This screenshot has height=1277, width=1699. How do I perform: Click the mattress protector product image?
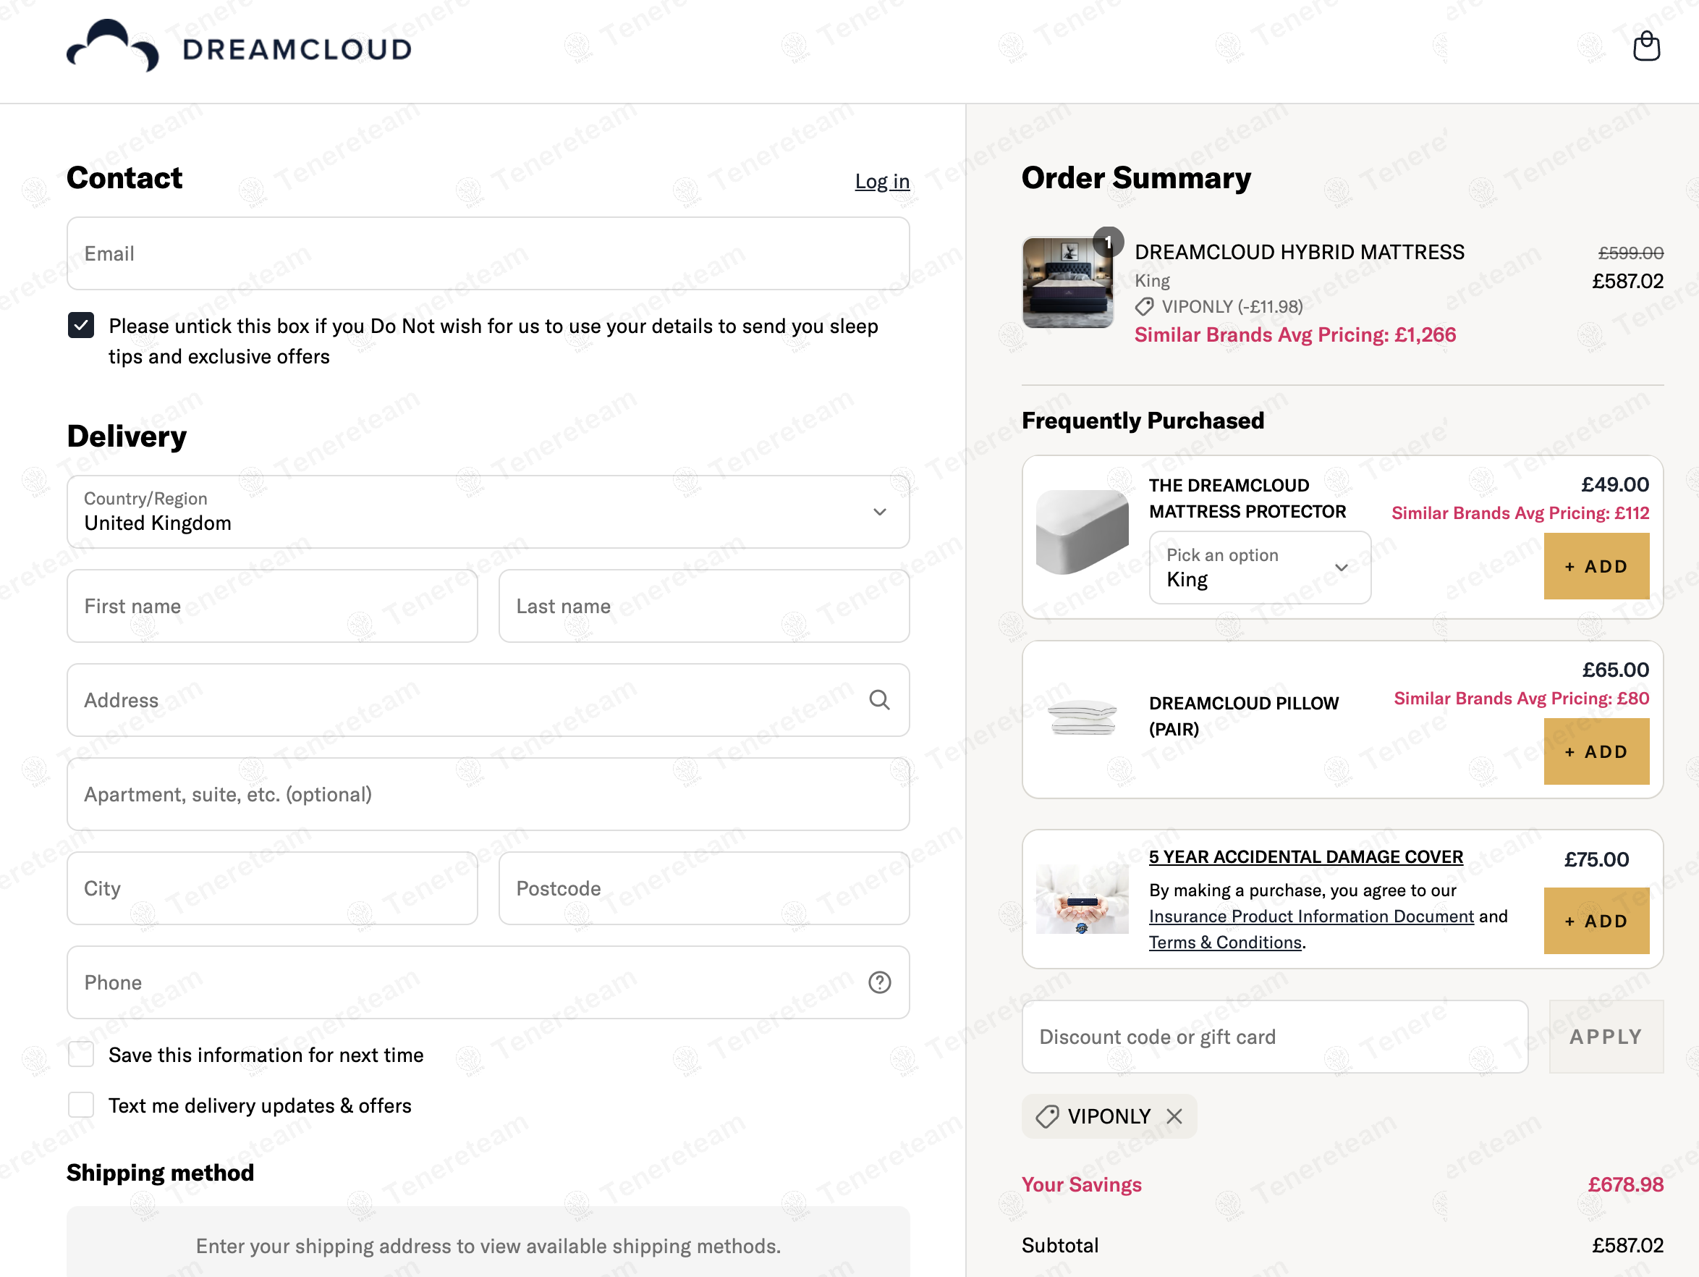click(1082, 533)
